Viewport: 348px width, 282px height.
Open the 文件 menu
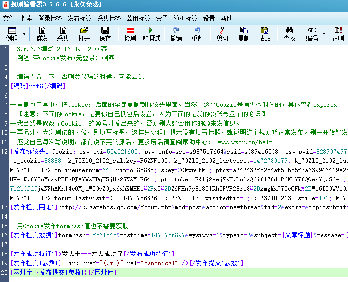tap(9, 18)
